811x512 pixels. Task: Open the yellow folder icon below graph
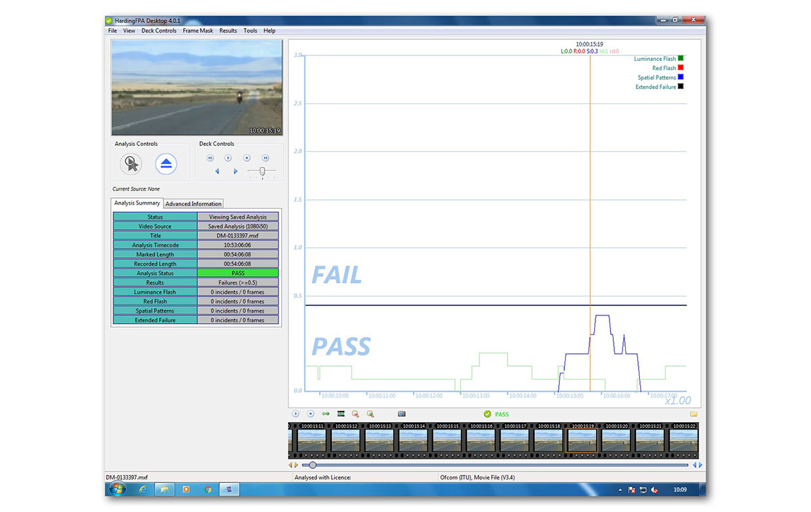pos(693,413)
